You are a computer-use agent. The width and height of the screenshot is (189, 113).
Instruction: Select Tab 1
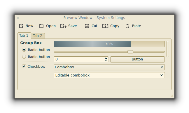coord(24,36)
